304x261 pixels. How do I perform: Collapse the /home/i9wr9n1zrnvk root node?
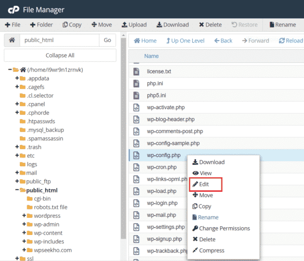click(10, 70)
